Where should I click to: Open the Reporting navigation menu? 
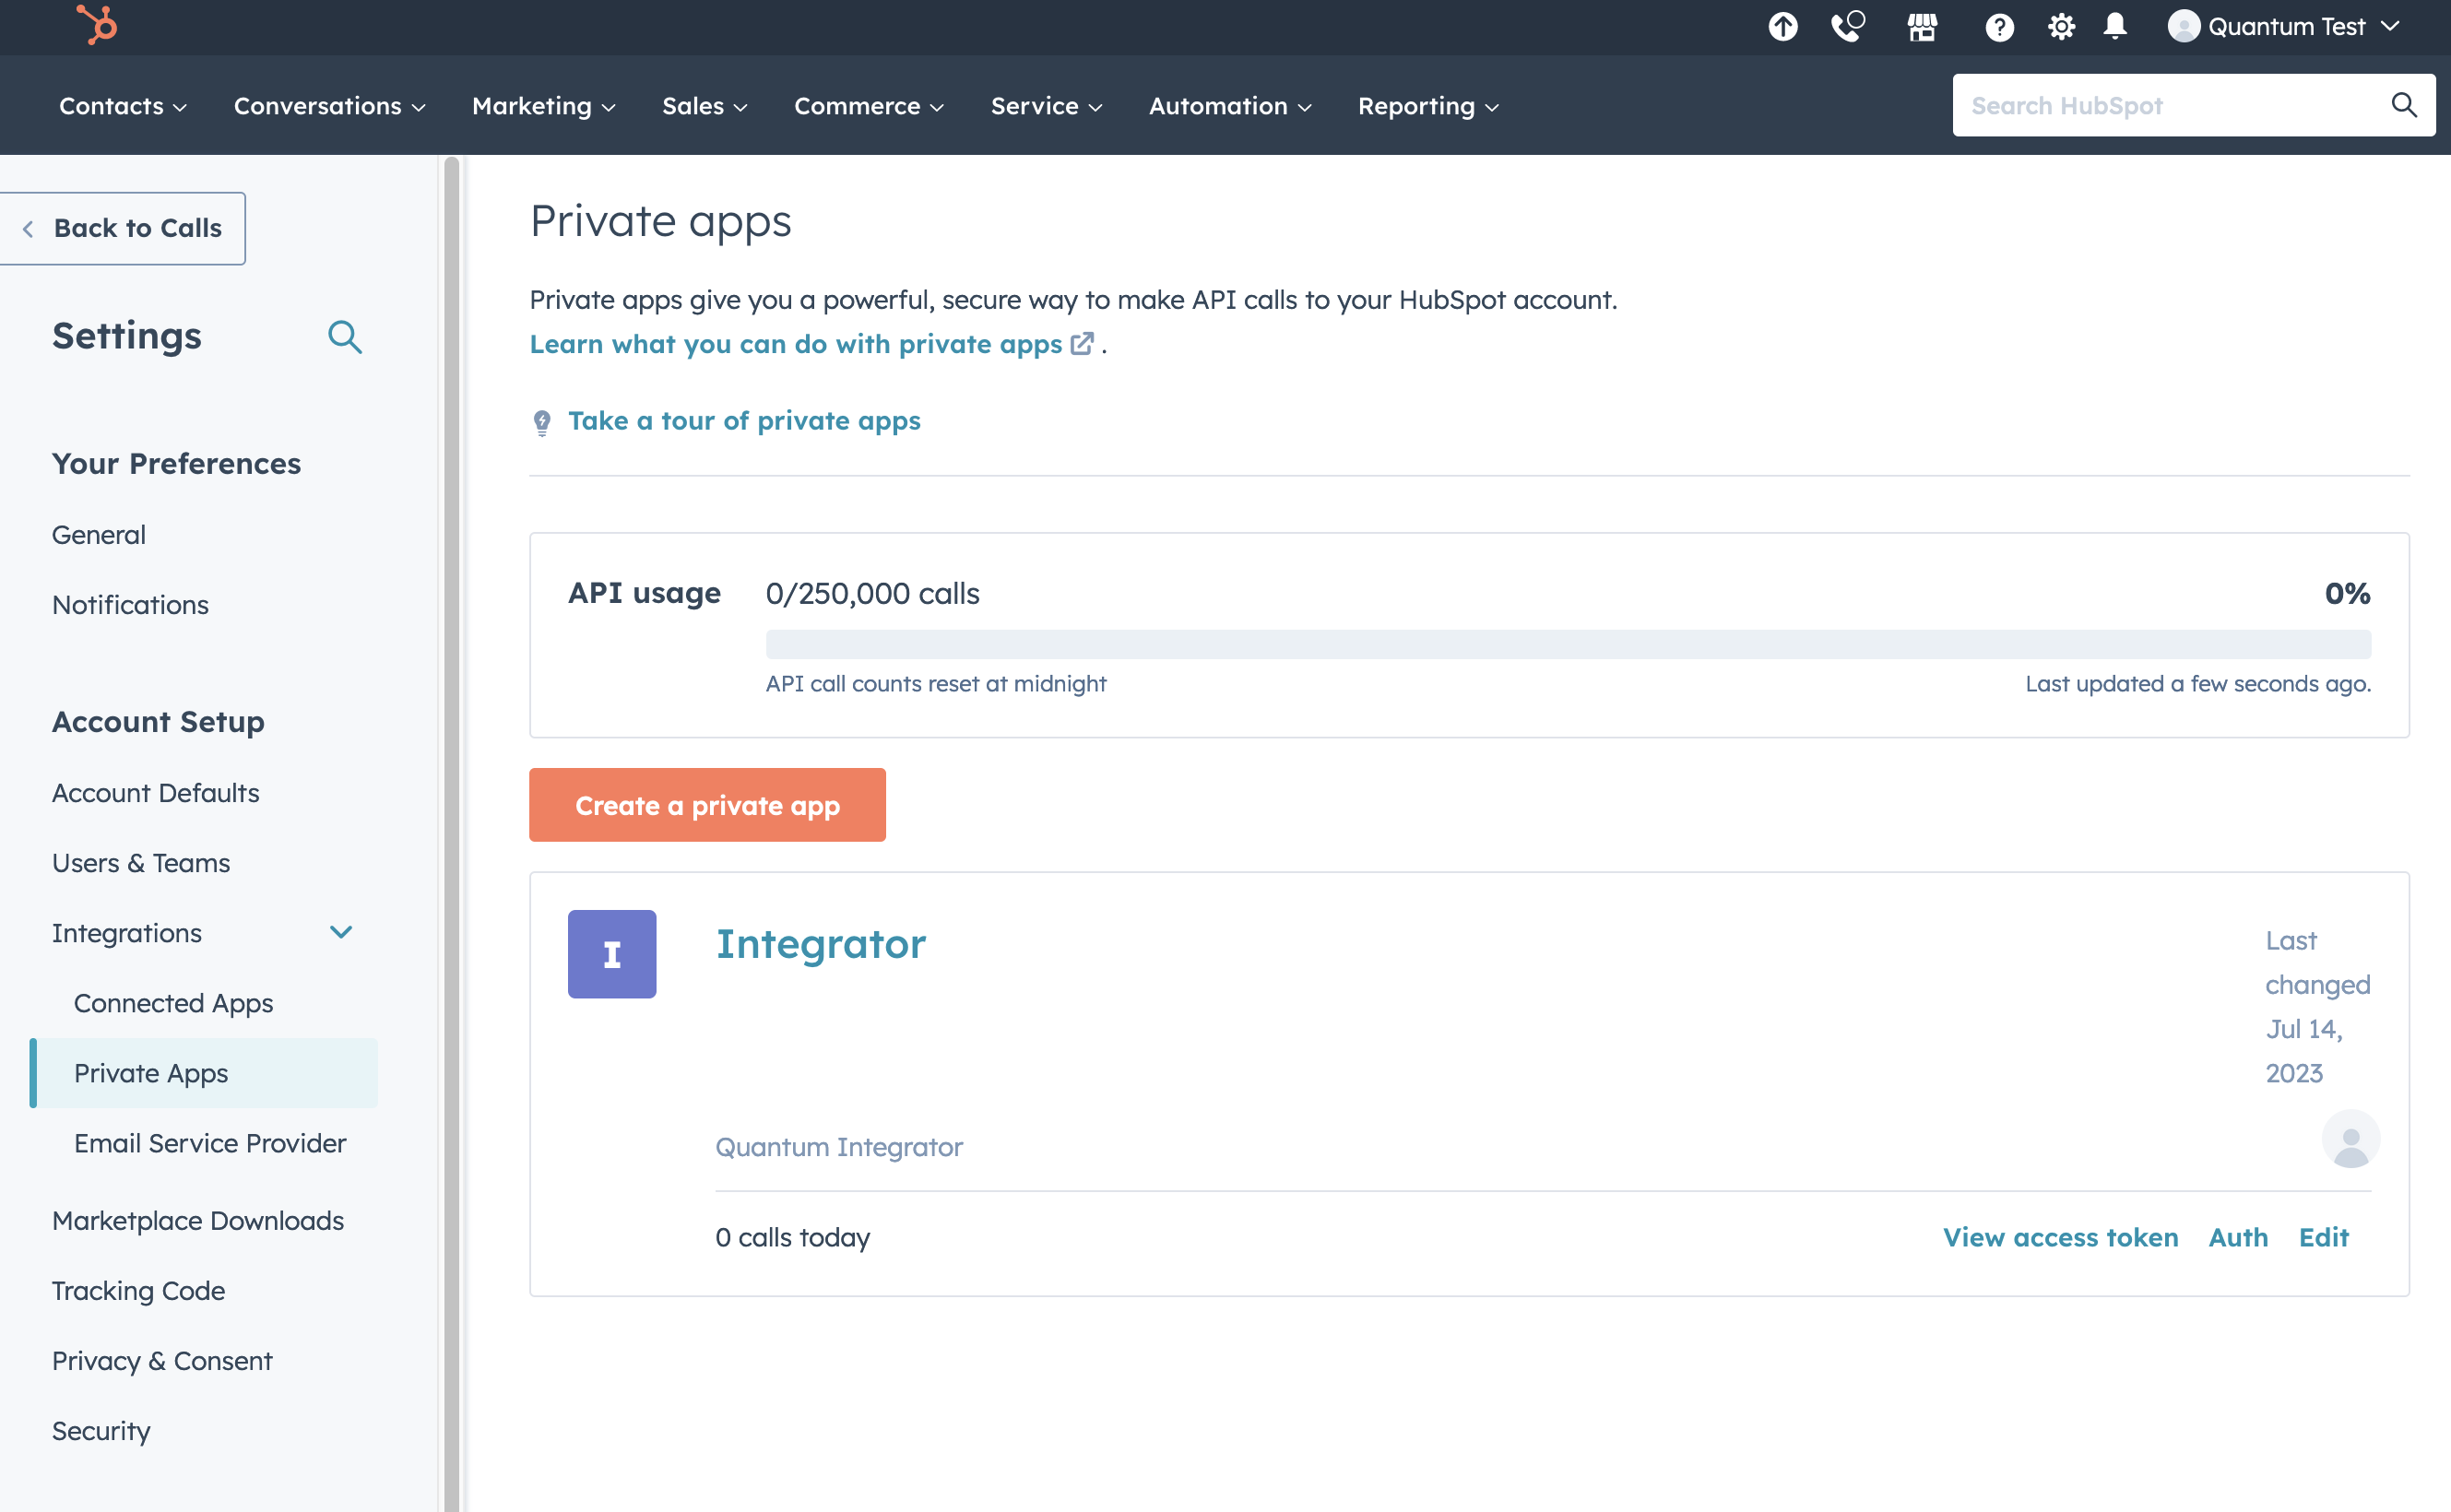1427,106
